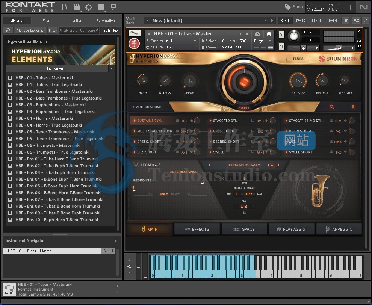Open the ARPEGGIO tab
This screenshot has width=372, height=305.
tap(339, 229)
